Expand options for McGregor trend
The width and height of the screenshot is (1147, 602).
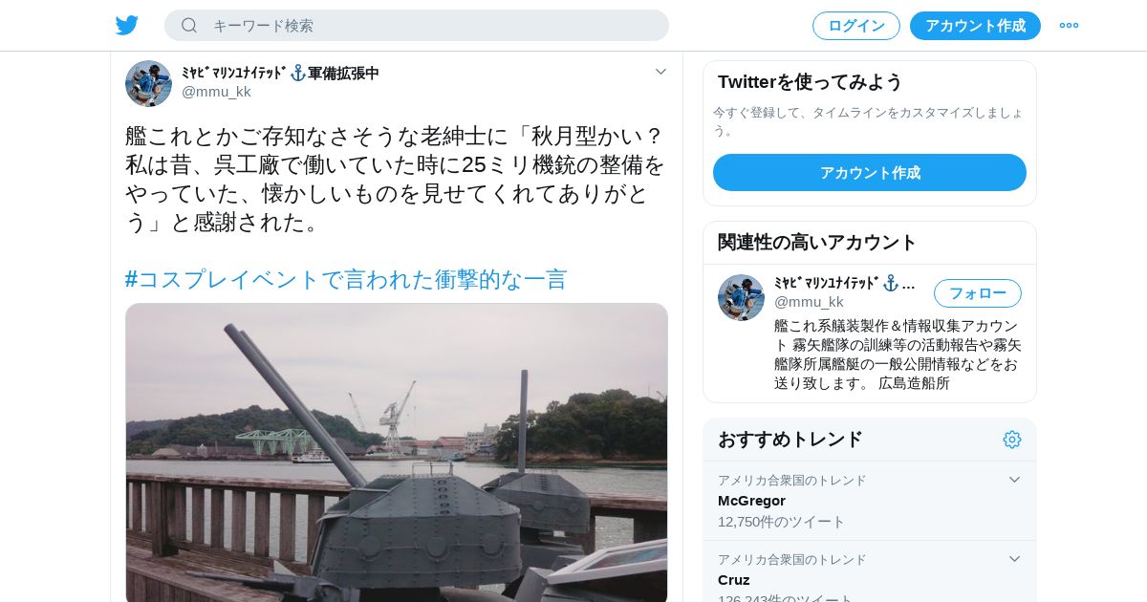click(1014, 480)
